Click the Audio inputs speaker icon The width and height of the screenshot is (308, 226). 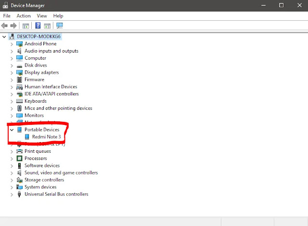19,51
